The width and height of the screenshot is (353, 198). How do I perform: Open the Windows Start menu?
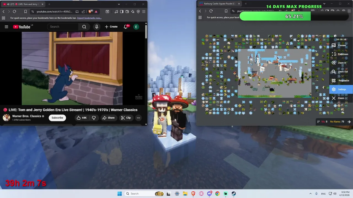pyautogui.click(x=119, y=194)
